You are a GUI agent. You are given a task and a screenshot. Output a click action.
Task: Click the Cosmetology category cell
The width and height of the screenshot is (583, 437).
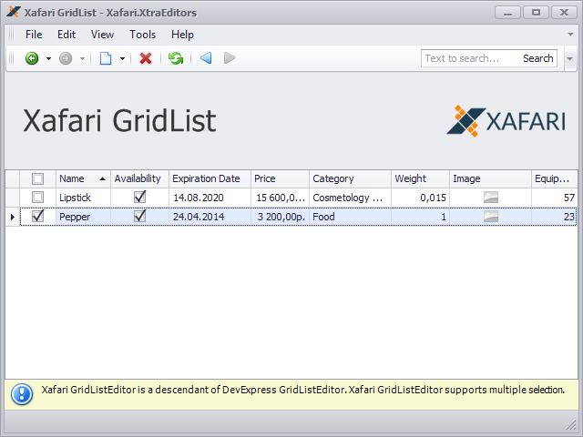click(350, 198)
